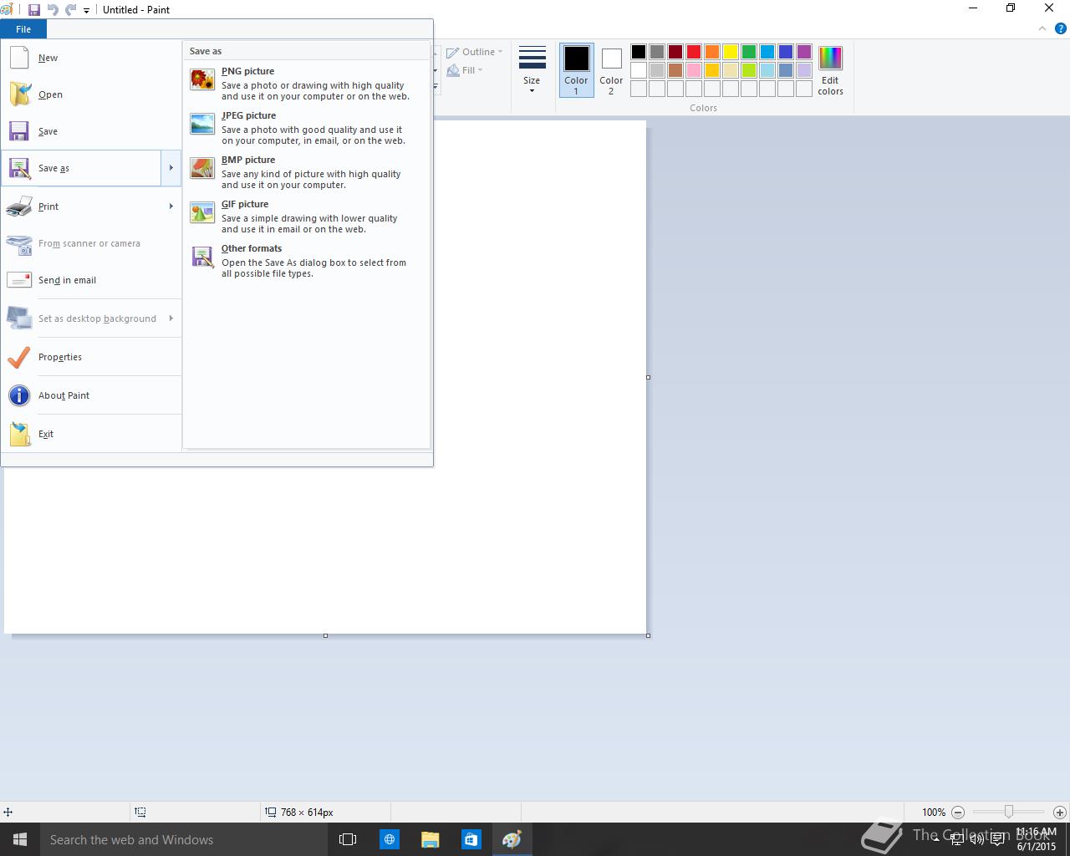Pick the orange color swatch
The height and width of the screenshot is (856, 1070).
pos(712,52)
